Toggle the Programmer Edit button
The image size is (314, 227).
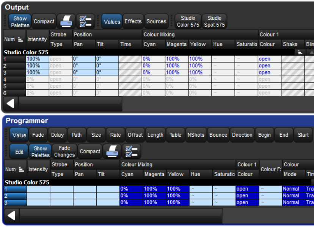point(19,151)
